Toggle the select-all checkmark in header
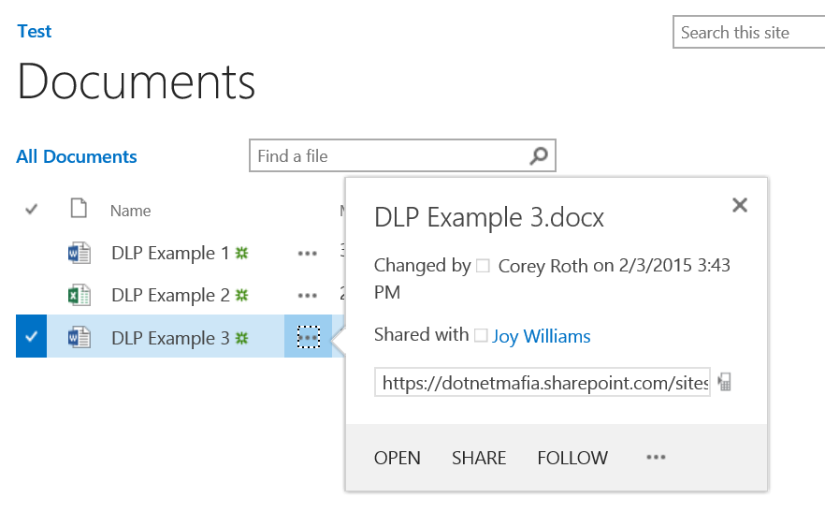The width and height of the screenshot is (825, 527). pyautogui.click(x=32, y=210)
